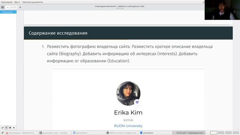Click the Erika Kim profile photo
The image size is (240, 135).
(128, 93)
